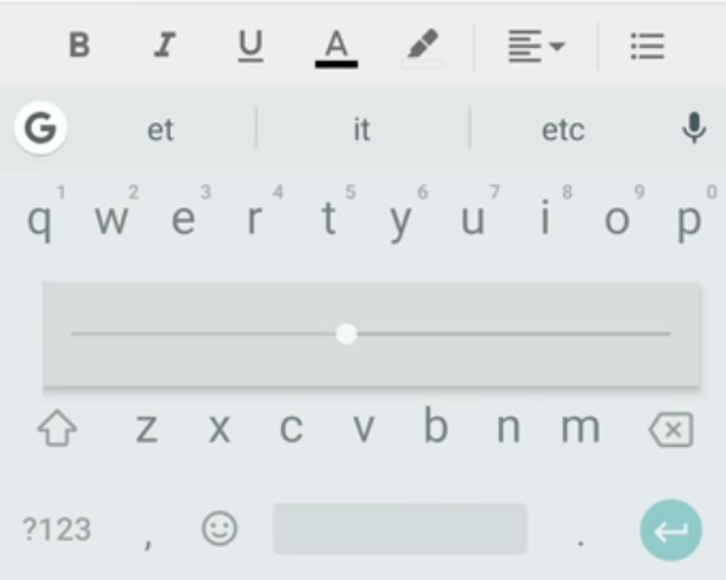Tap the space bar
The image size is (726, 580).
click(x=400, y=528)
